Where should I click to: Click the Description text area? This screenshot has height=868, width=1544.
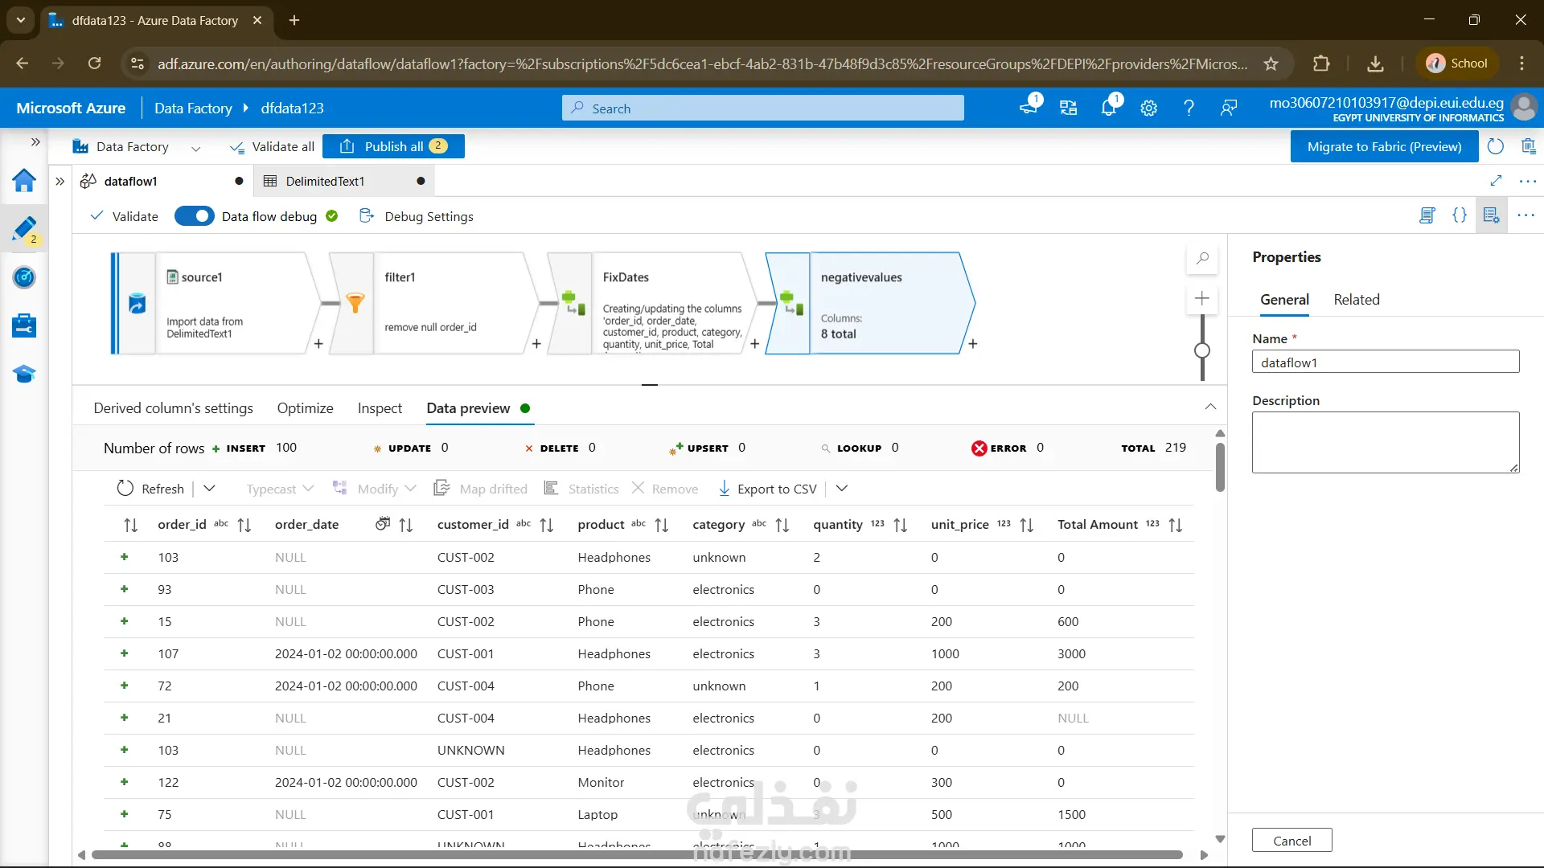tap(1386, 442)
